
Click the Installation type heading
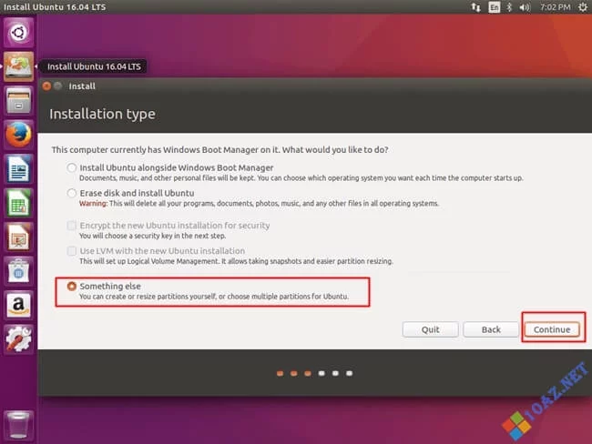(x=102, y=114)
